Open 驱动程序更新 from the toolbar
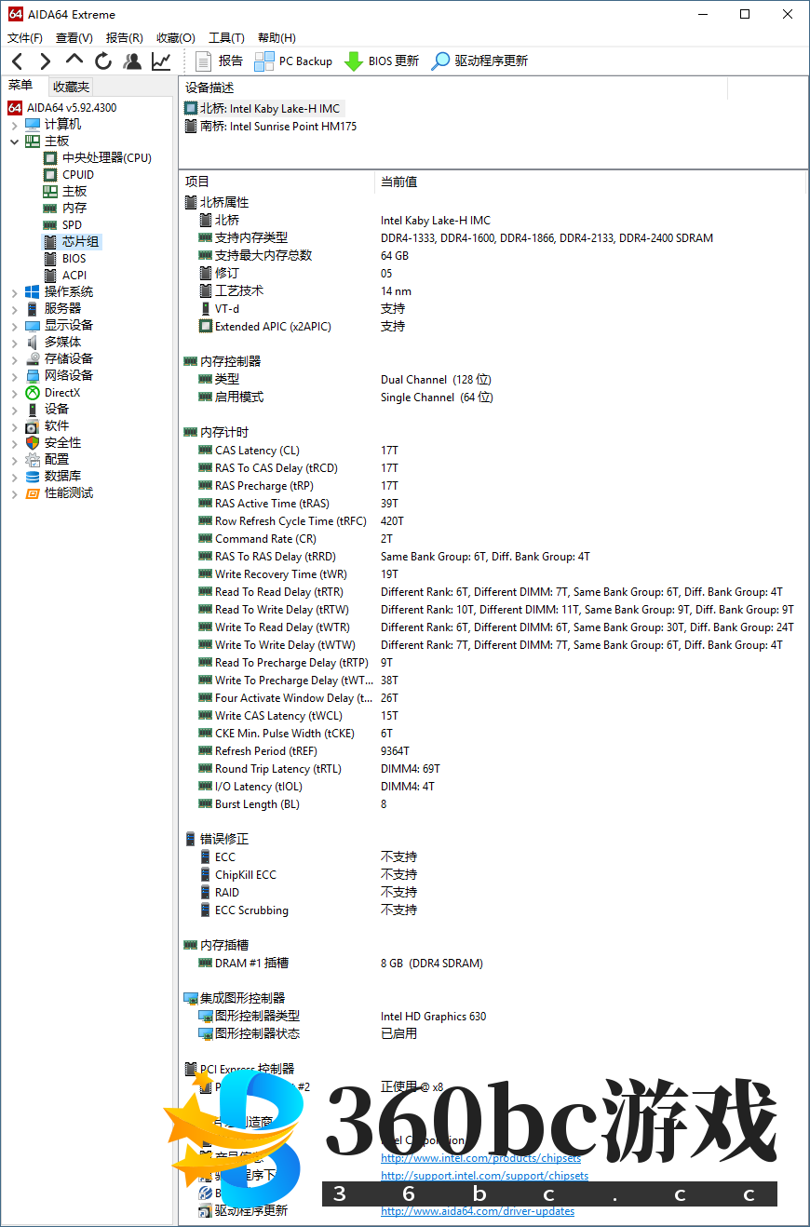Screen dimensions: 810x1227 pos(479,61)
